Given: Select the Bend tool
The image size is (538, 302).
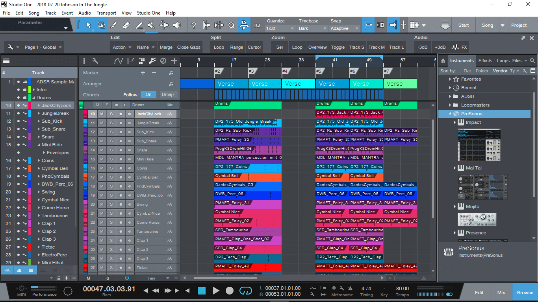Looking at the screenshot, I should pyautogui.click(x=164, y=25).
